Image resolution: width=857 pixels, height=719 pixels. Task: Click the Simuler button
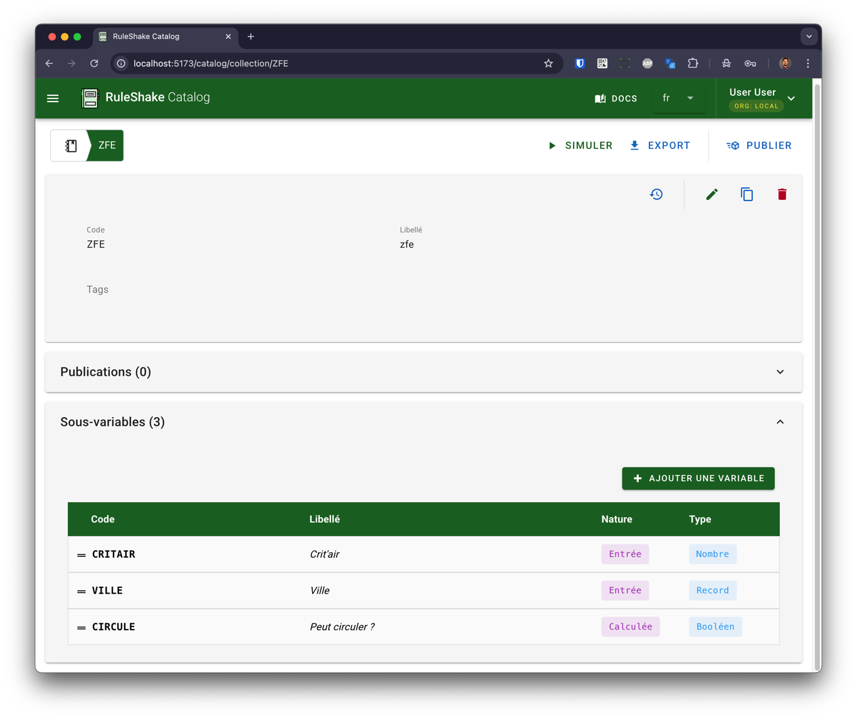click(580, 145)
